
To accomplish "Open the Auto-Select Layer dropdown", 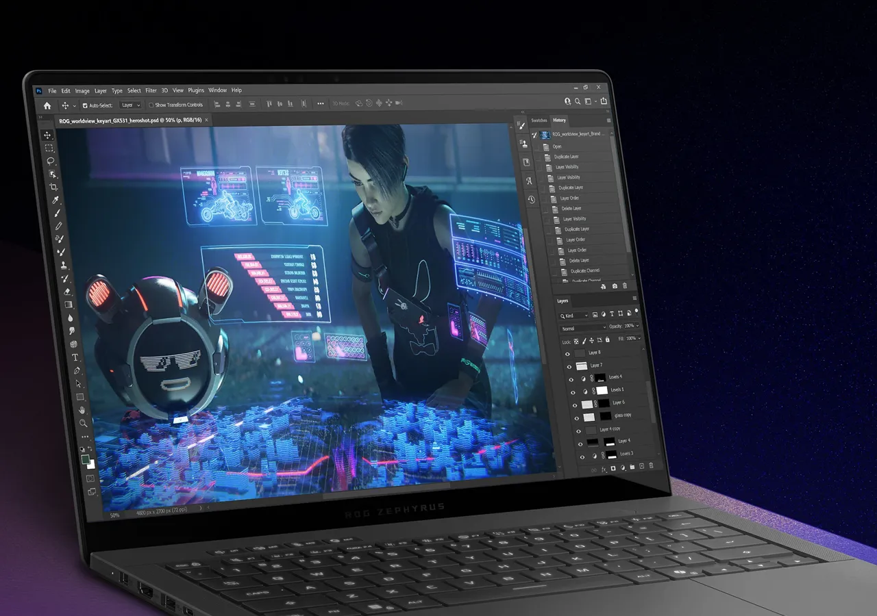I will click(x=130, y=105).
